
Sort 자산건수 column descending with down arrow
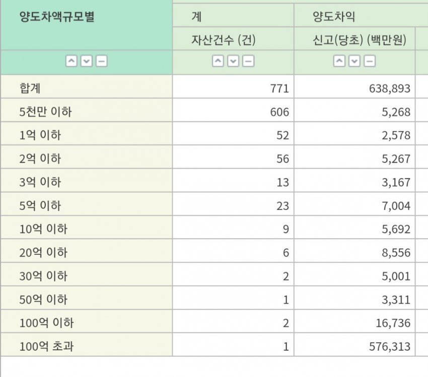pyautogui.click(x=233, y=62)
